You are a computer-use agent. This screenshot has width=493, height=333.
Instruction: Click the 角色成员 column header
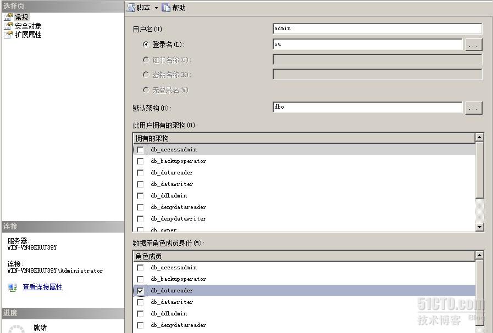pyautogui.click(x=304, y=256)
